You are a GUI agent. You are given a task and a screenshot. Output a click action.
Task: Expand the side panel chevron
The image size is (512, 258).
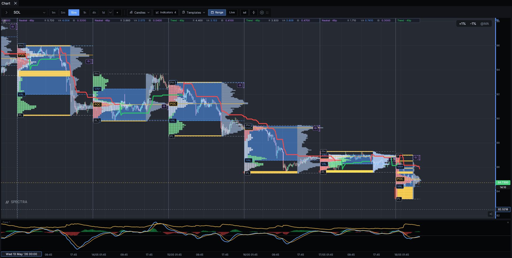pyautogui.click(x=6, y=13)
